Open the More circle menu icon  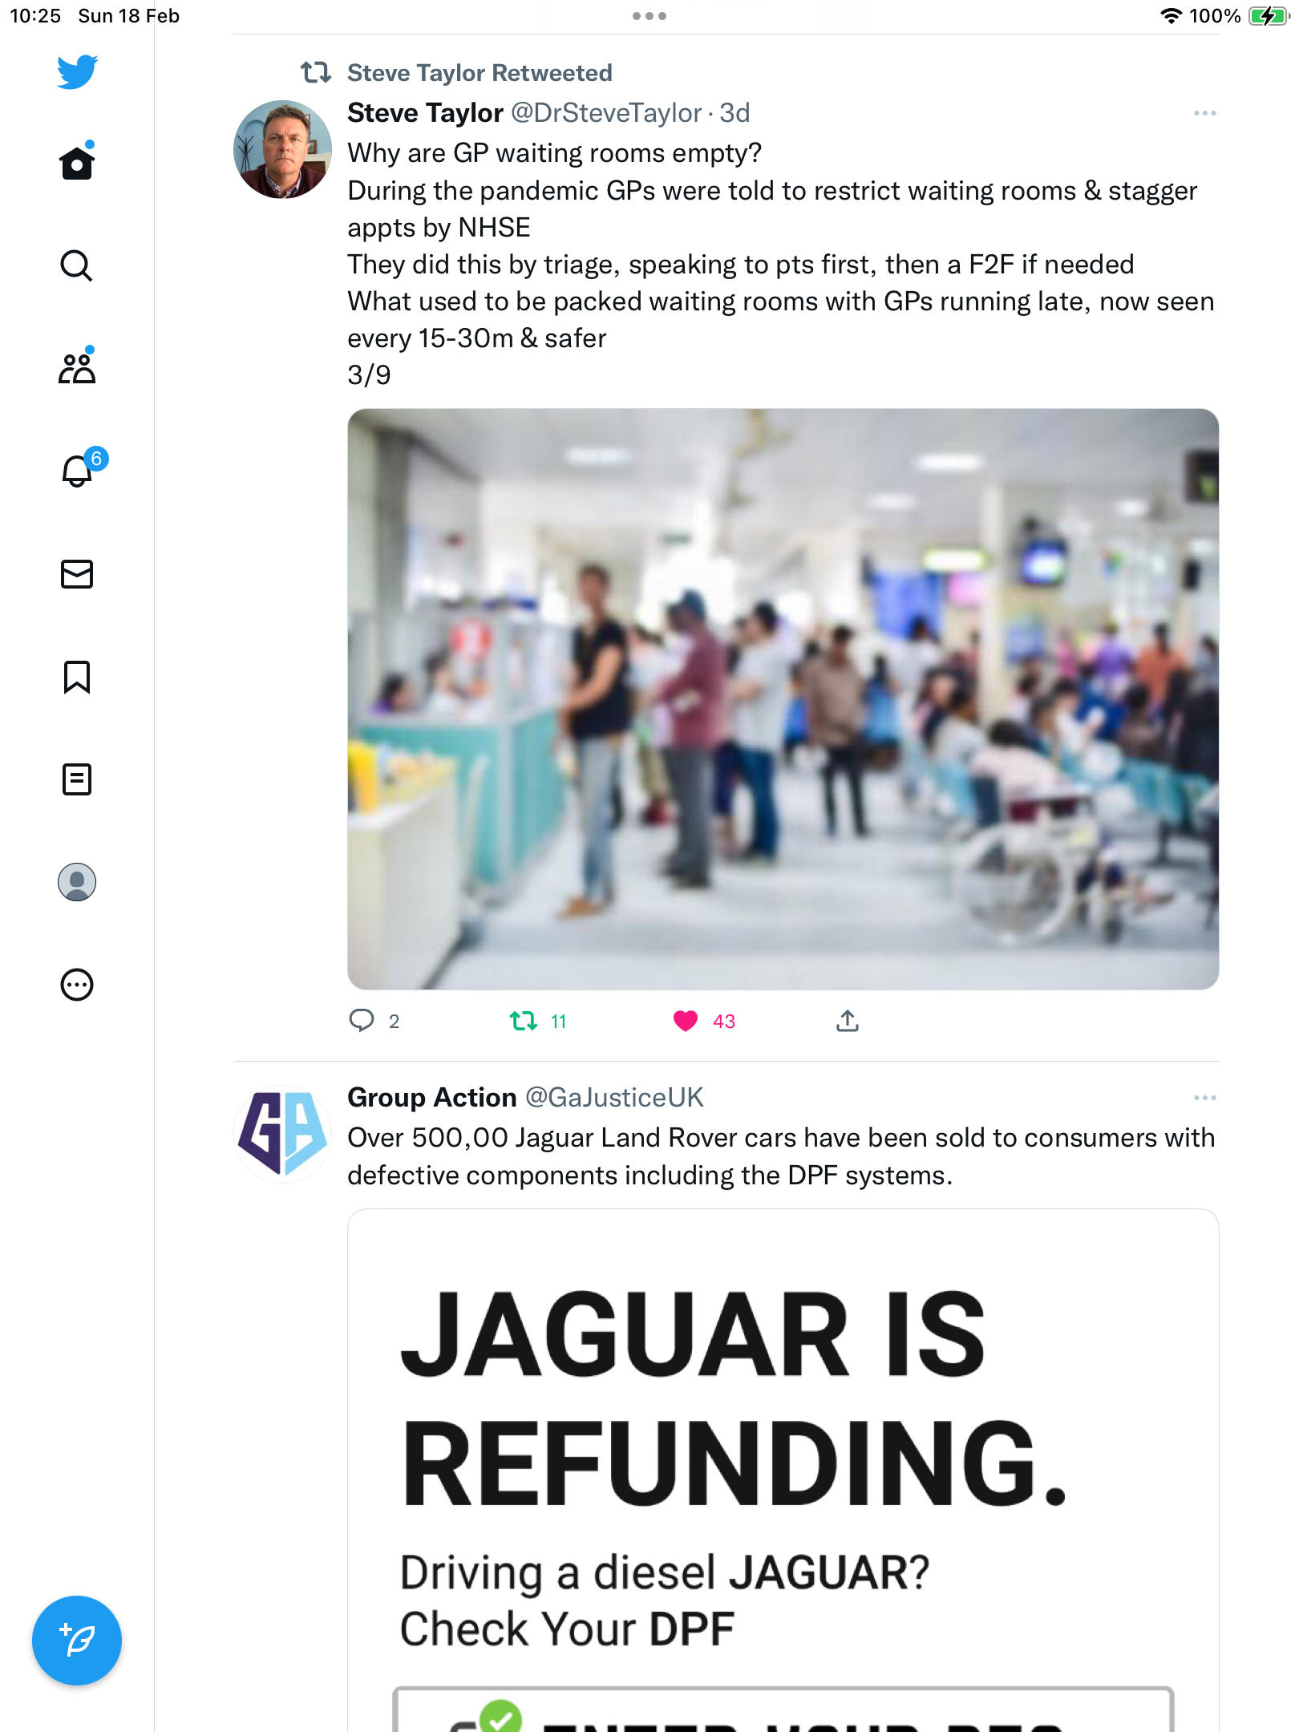click(x=77, y=985)
